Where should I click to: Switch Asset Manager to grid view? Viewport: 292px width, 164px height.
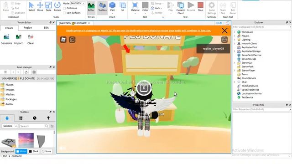pyautogui.click(x=34, y=72)
